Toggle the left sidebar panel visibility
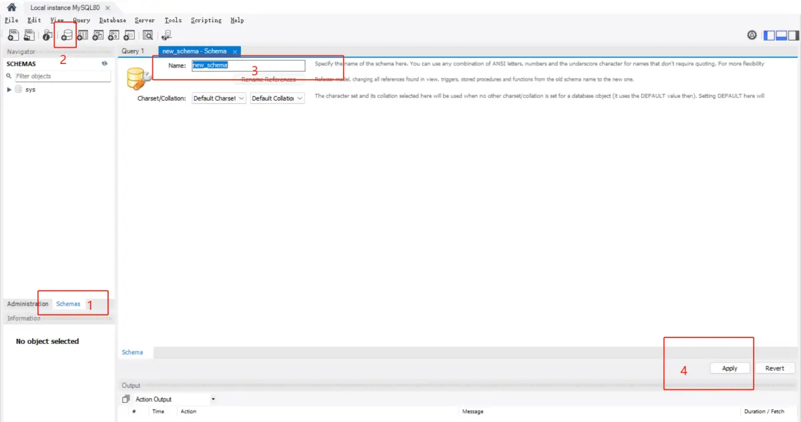This screenshot has width=801, height=422. click(769, 35)
